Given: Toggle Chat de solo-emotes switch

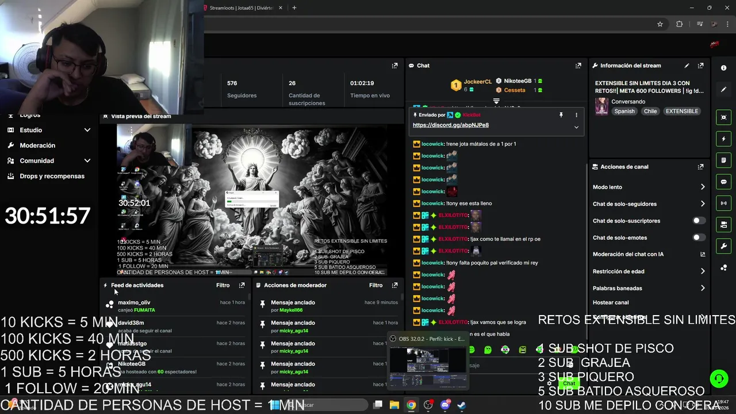Looking at the screenshot, I should (x=699, y=237).
